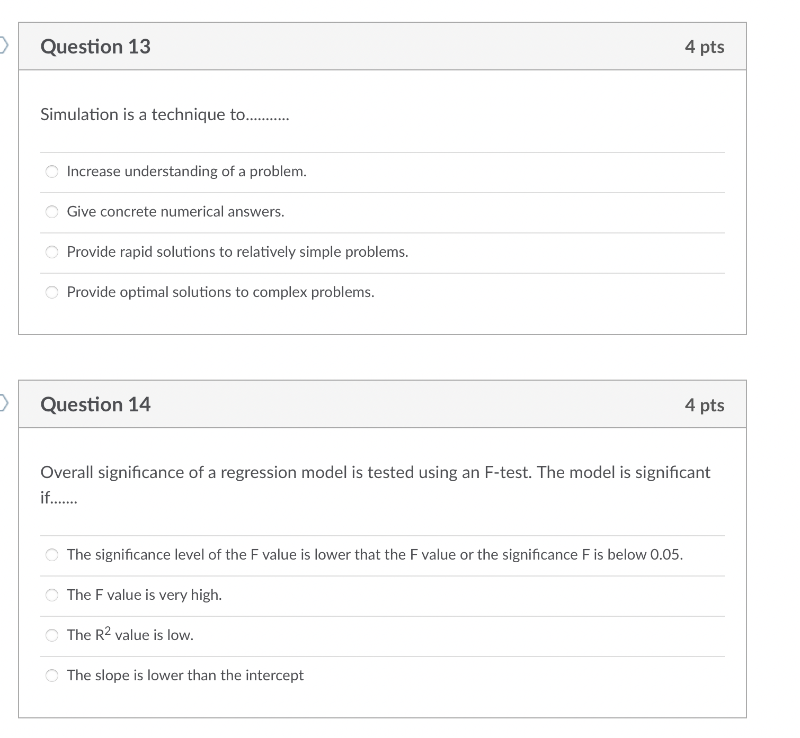Select radio for Increase understanding of a problem
The height and width of the screenshot is (738, 800).
(52, 172)
